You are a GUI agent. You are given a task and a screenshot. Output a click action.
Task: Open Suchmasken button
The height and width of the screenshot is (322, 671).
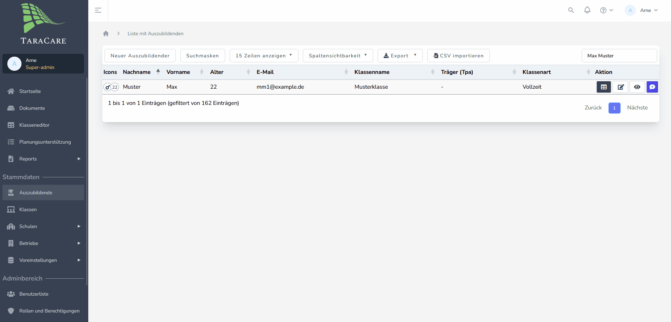(203, 56)
